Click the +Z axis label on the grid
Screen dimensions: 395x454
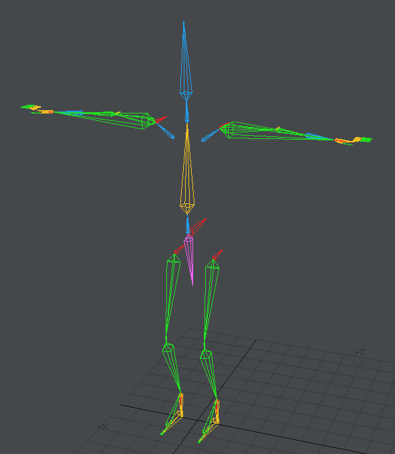click(359, 353)
